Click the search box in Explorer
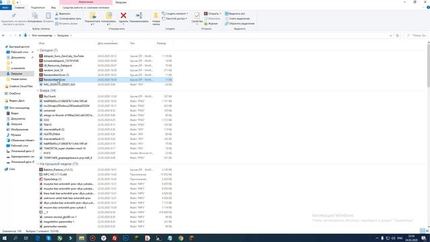Screen dimensions: 430x242 pyautogui.click(x=416, y=36)
